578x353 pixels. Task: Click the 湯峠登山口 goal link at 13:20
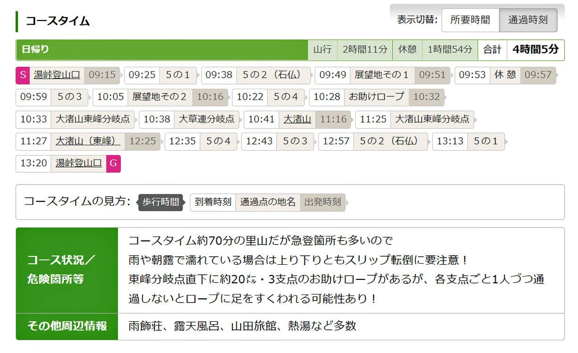(x=79, y=163)
